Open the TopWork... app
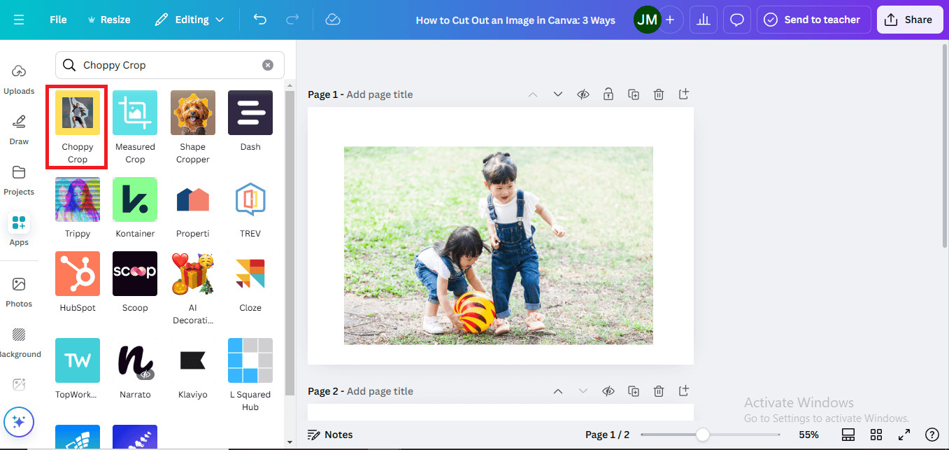The height and width of the screenshot is (450, 949). tap(78, 369)
